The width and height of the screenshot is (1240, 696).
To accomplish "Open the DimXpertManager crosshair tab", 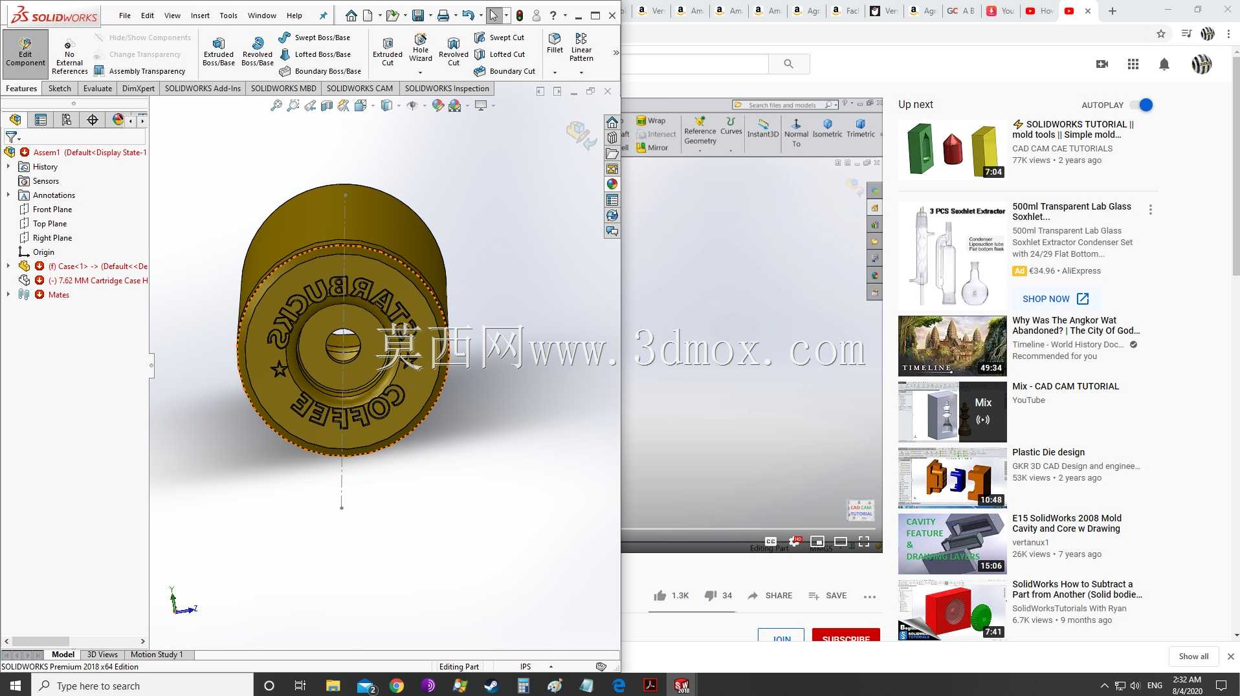I will 93,120.
